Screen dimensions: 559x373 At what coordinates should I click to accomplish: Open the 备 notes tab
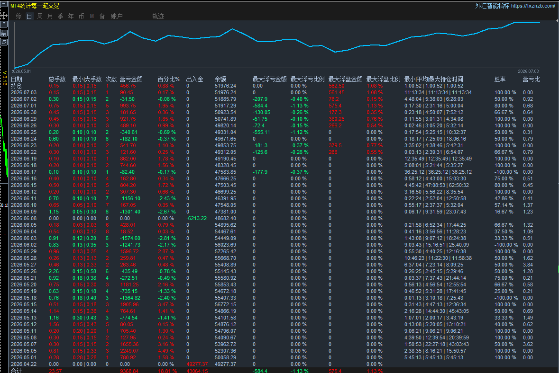pyautogui.click(x=102, y=17)
